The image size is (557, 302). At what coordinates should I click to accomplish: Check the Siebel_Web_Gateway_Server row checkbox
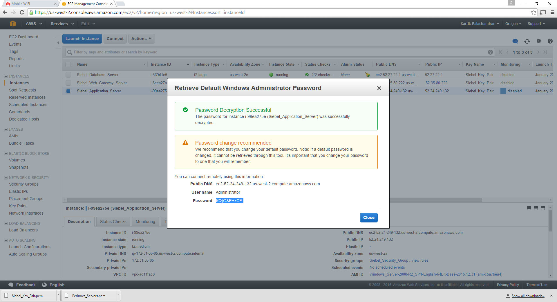(68, 83)
